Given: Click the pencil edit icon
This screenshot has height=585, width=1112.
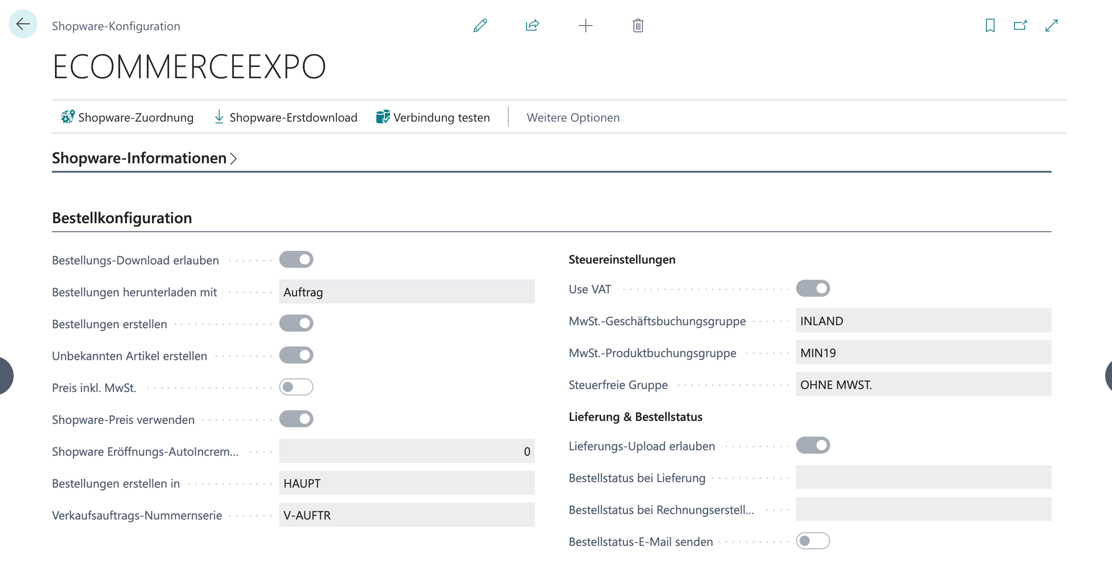Looking at the screenshot, I should coord(480,25).
